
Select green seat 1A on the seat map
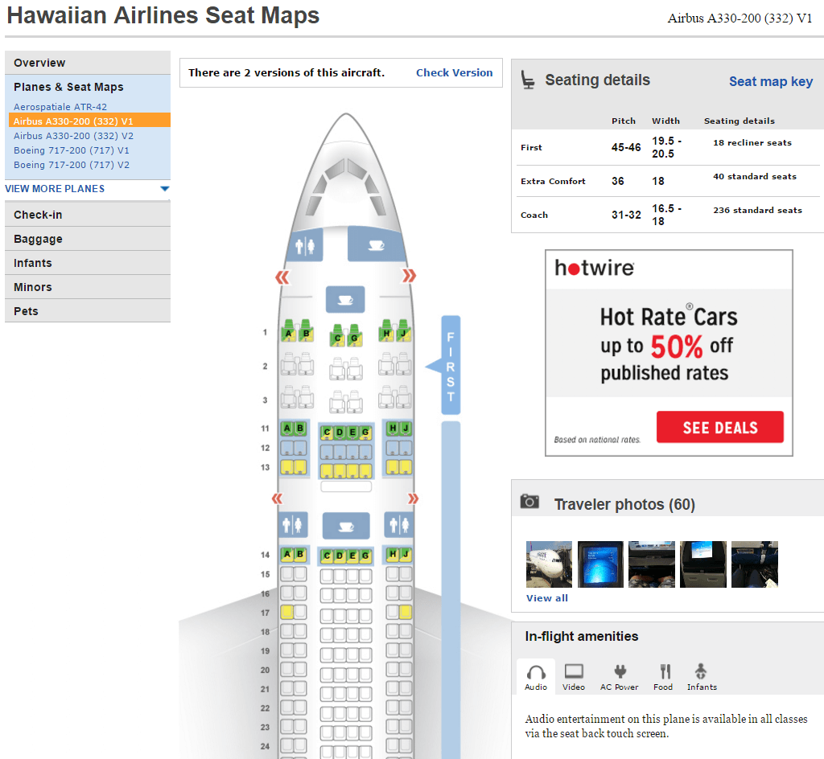tap(290, 334)
